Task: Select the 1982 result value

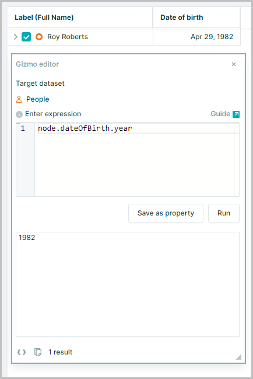Action: click(x=27, y=238)
